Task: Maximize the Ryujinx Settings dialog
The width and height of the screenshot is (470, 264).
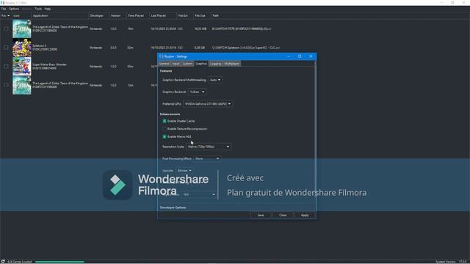Action: 300,56
